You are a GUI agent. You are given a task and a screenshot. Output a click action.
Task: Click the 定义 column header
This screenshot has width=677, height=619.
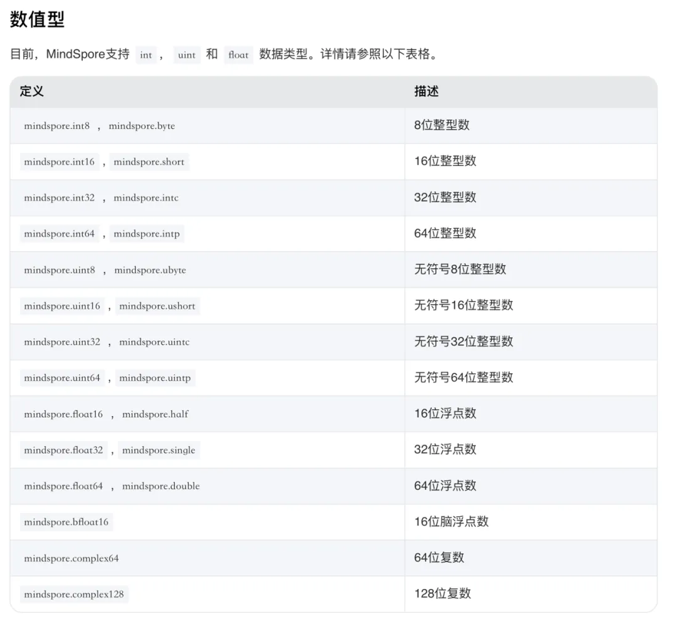point(32,91)
